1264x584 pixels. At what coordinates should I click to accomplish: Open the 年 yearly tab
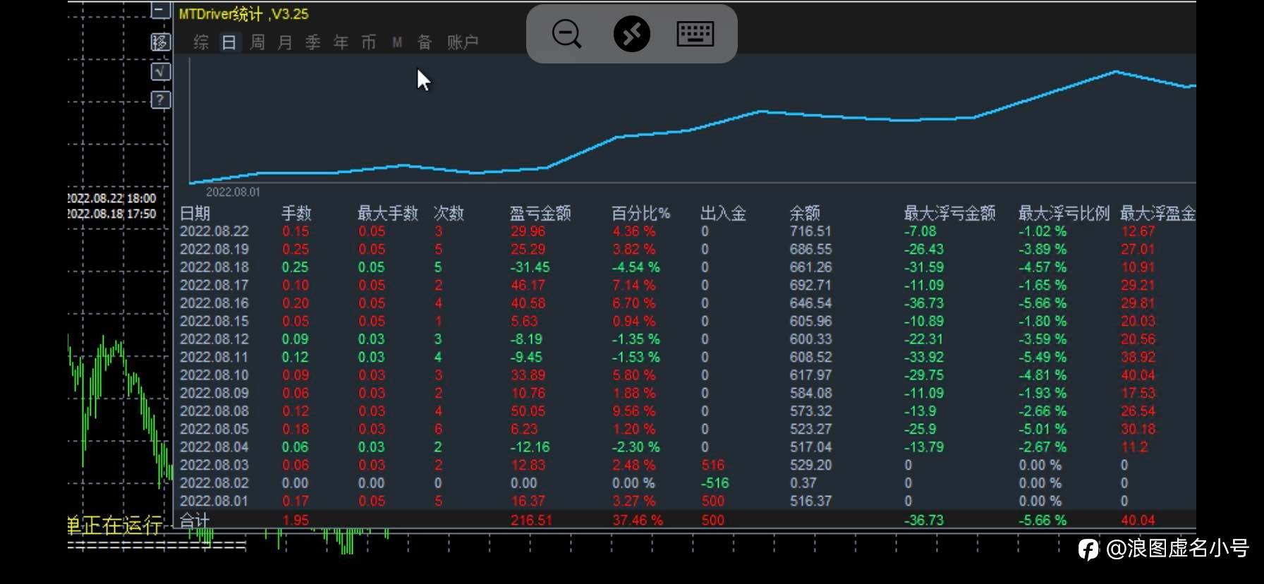341,42
